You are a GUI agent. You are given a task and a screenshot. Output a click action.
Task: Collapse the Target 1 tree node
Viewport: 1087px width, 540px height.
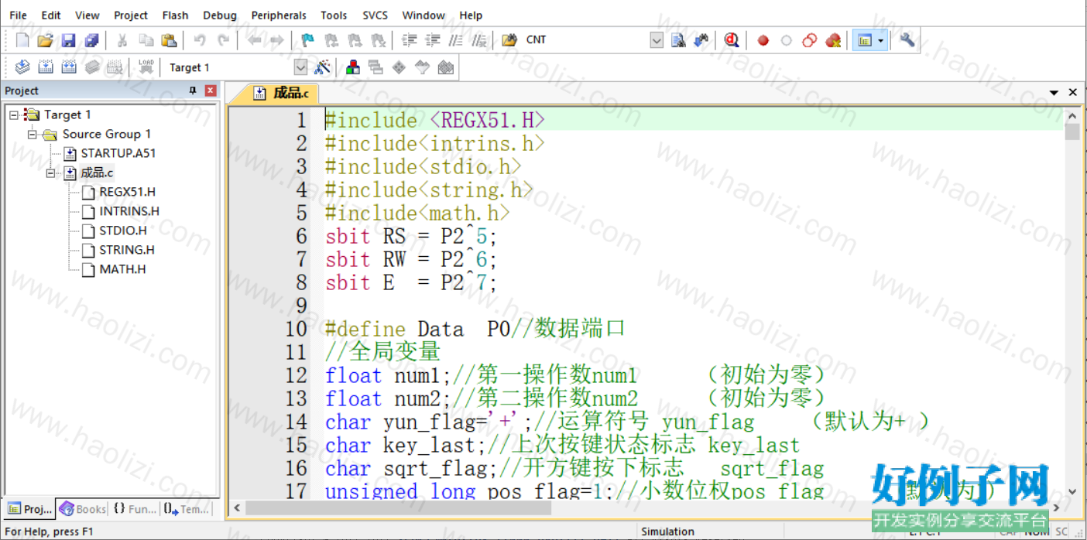click(x=14, y=114)
